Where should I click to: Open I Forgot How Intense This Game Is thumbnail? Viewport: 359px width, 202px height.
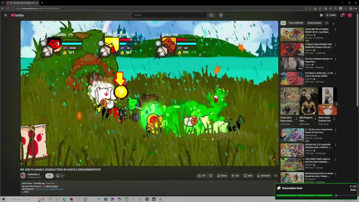pos(292,49)
